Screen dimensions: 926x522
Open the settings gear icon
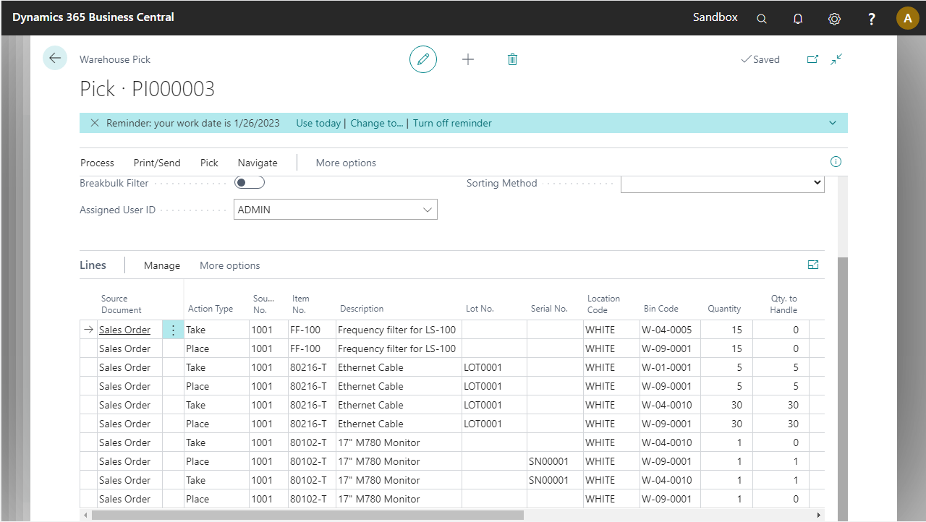pos(834,18)
